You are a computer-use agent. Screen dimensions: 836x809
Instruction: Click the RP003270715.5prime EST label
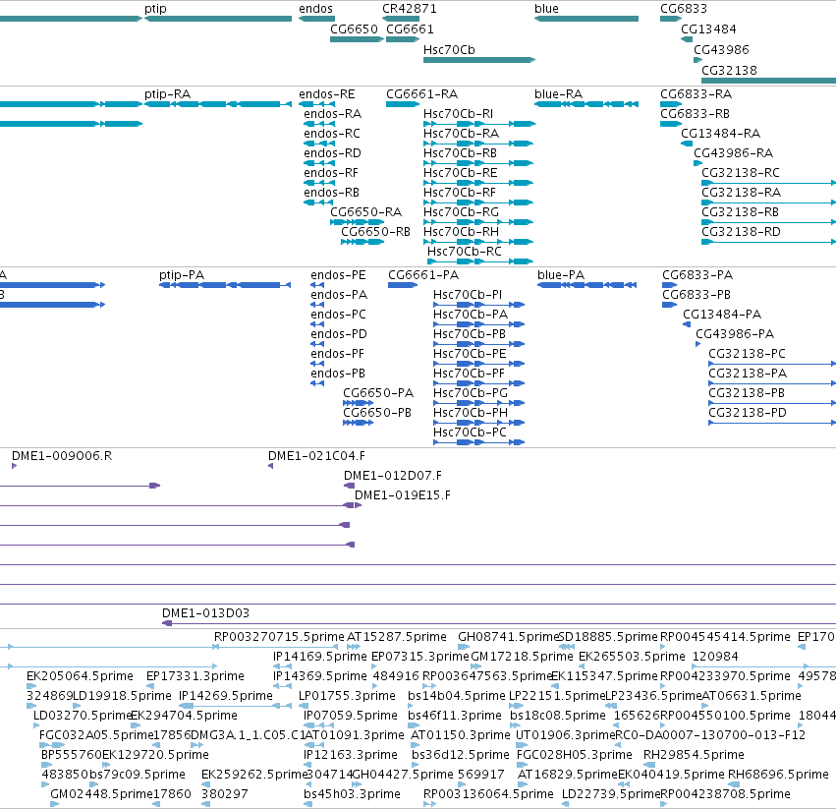[x=279, y=637]
